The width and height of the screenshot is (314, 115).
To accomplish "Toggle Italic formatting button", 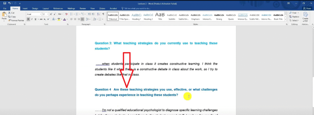I will coord(32,19).
